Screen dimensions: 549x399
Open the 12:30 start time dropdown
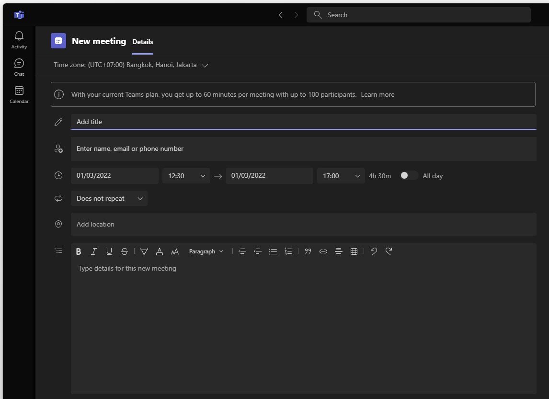[186, 176]
